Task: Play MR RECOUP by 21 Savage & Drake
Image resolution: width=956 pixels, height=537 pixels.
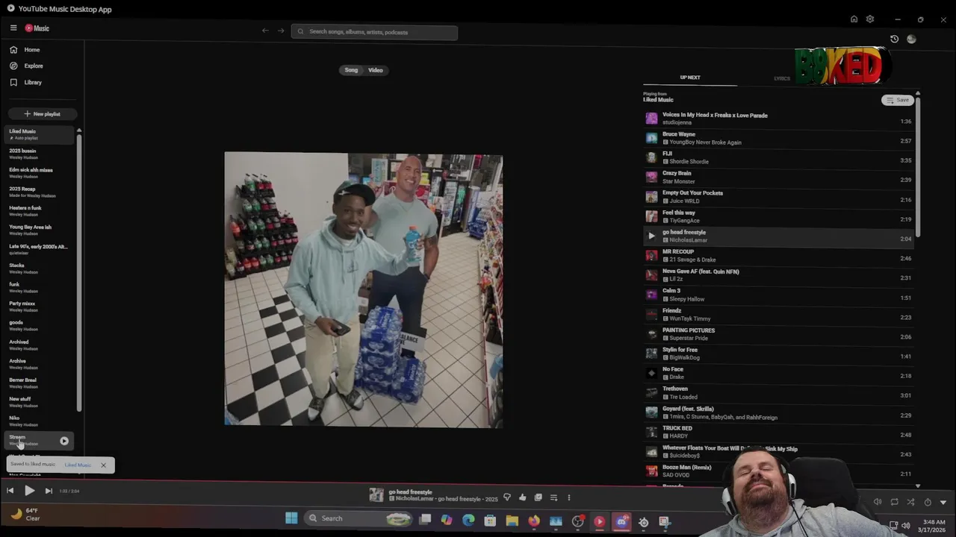Action: (x=779, y=256)
